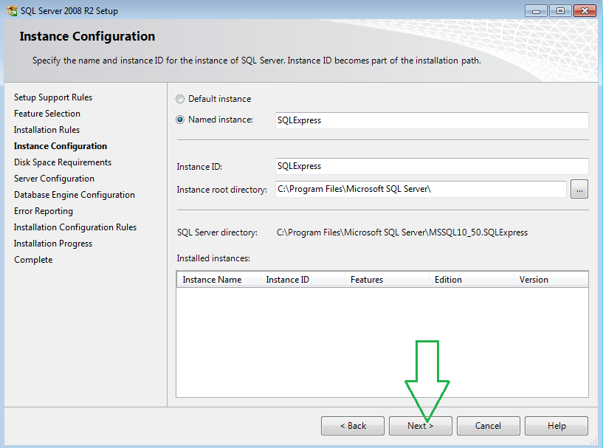Select the Named instance radio button
603x448 pixels.
coord(179,120)
